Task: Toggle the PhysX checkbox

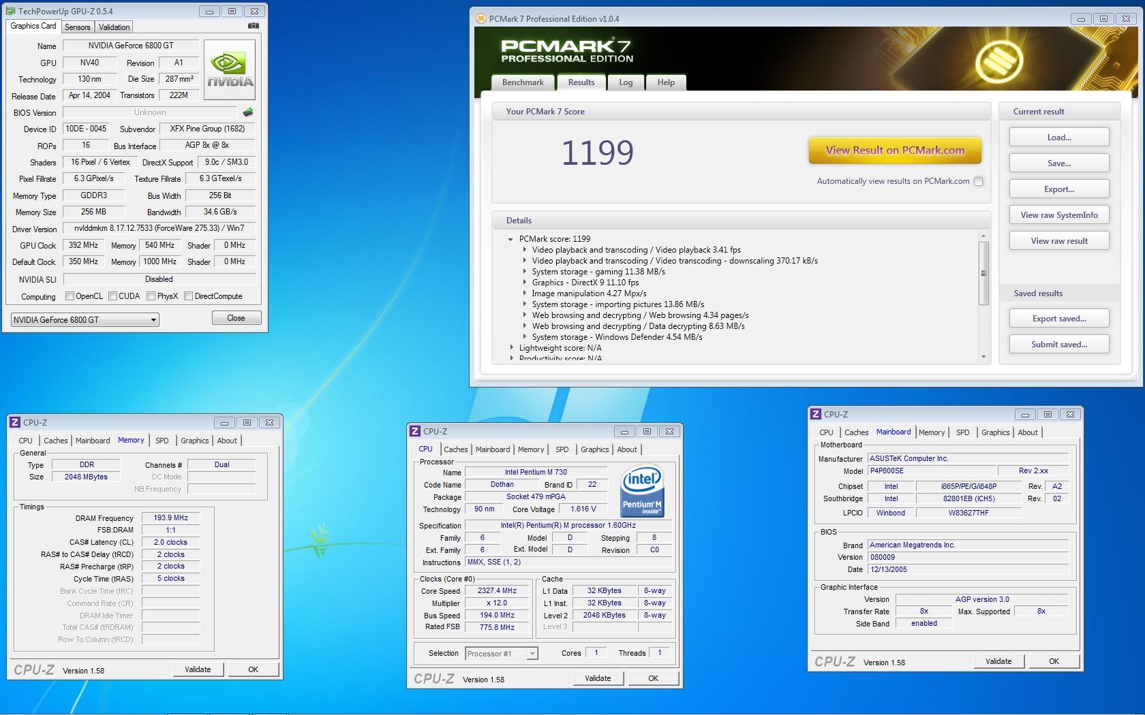Action: [151, 296]
